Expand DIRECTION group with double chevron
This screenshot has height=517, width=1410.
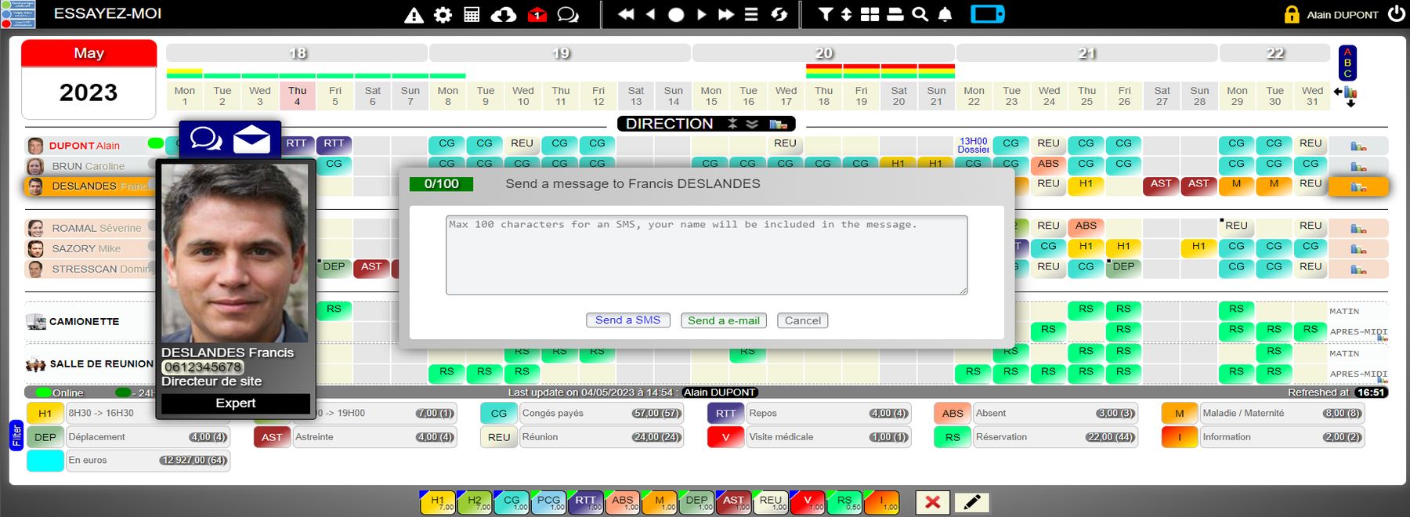click(x=752, y=124)
